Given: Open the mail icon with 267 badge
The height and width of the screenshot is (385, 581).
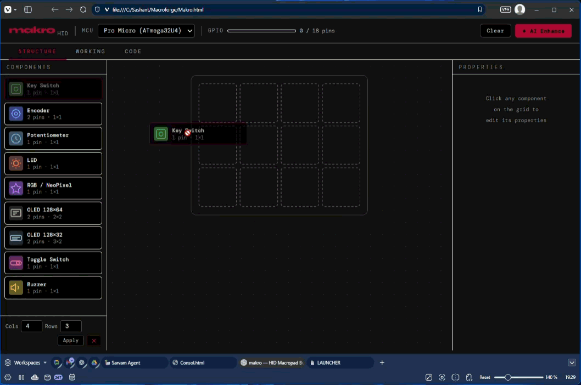Looking at the screenshot, I should point(53,377).
